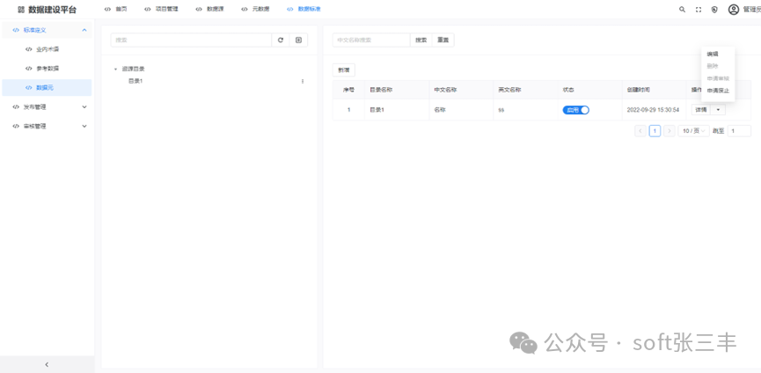The image size is (761, 373).
Task: Focus the tree 搜索 input field
Action: point(191,40)
